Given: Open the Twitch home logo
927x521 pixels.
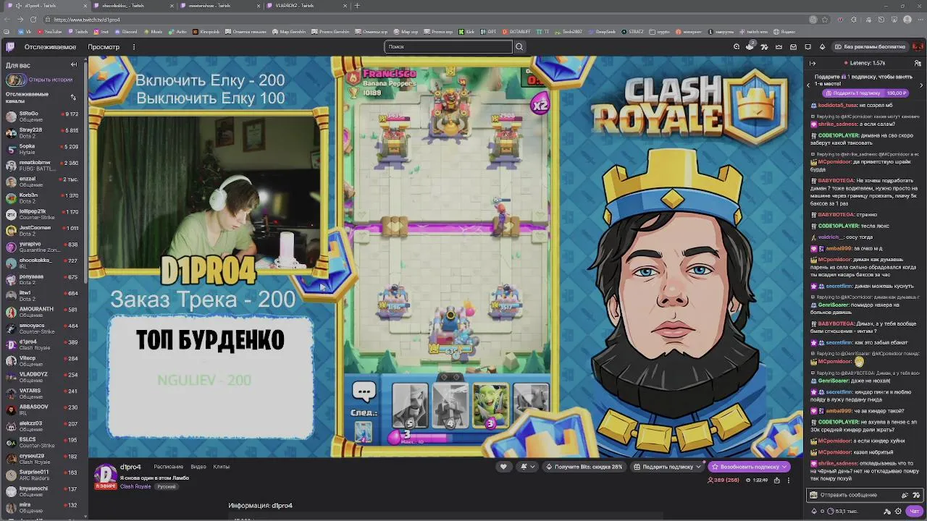Looking at the screenshot, I should point(10,47).
